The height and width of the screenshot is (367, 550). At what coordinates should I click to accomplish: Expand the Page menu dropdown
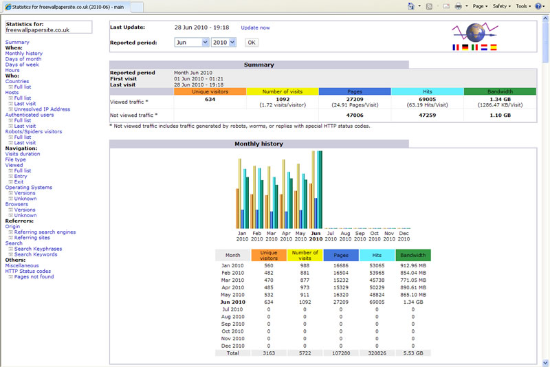[480, 6]
